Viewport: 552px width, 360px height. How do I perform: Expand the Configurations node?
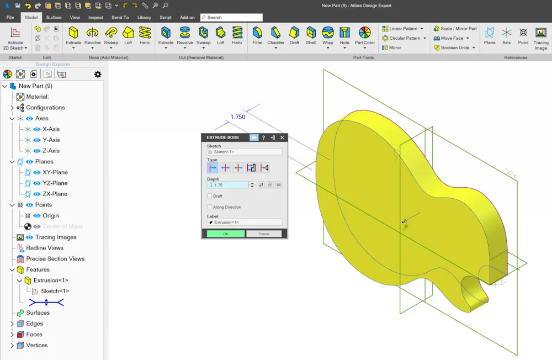pos(12,108)
